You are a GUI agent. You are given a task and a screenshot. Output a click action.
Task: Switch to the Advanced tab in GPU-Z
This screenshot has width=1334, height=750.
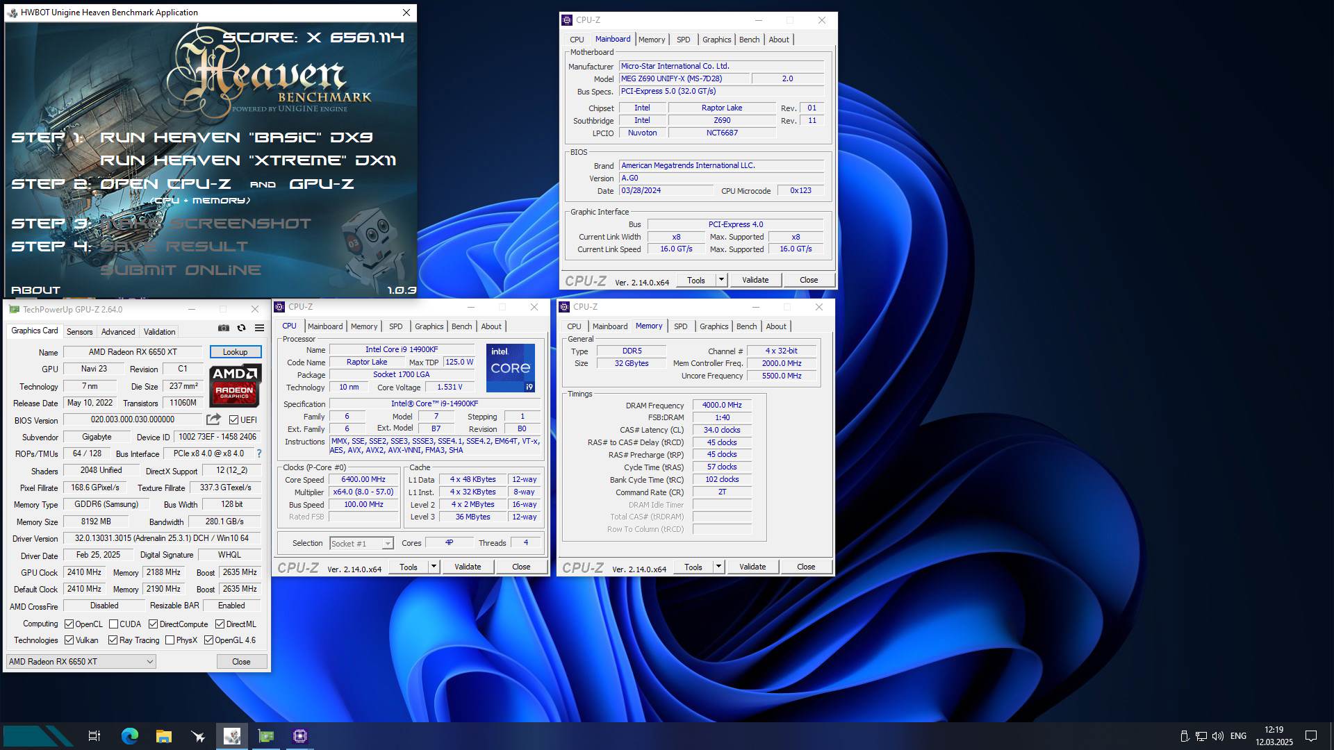tap(118, 332)
